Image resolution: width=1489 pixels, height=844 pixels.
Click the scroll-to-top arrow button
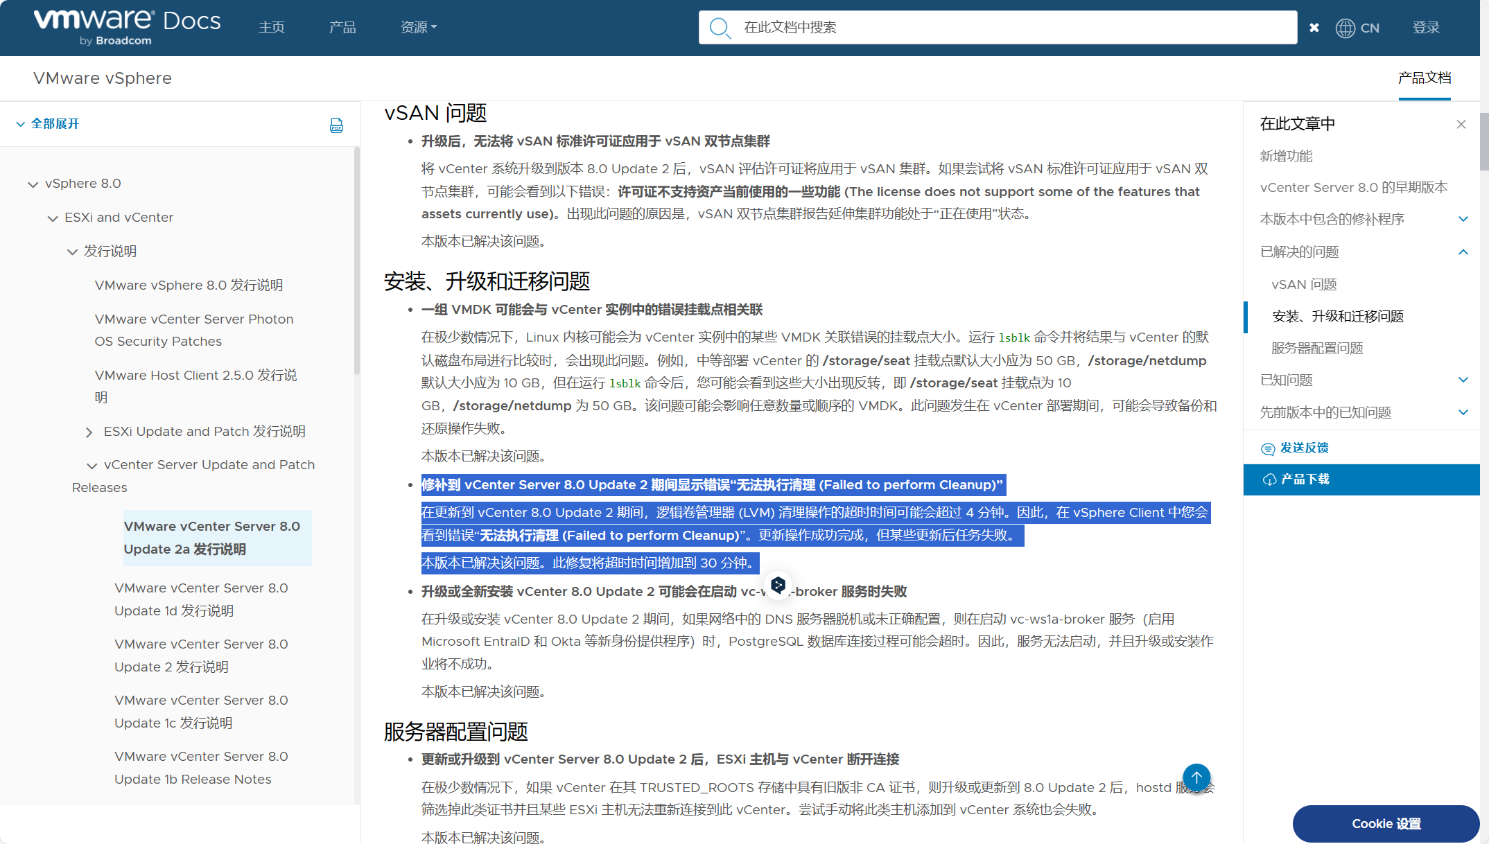click(x=1196, y=777)
